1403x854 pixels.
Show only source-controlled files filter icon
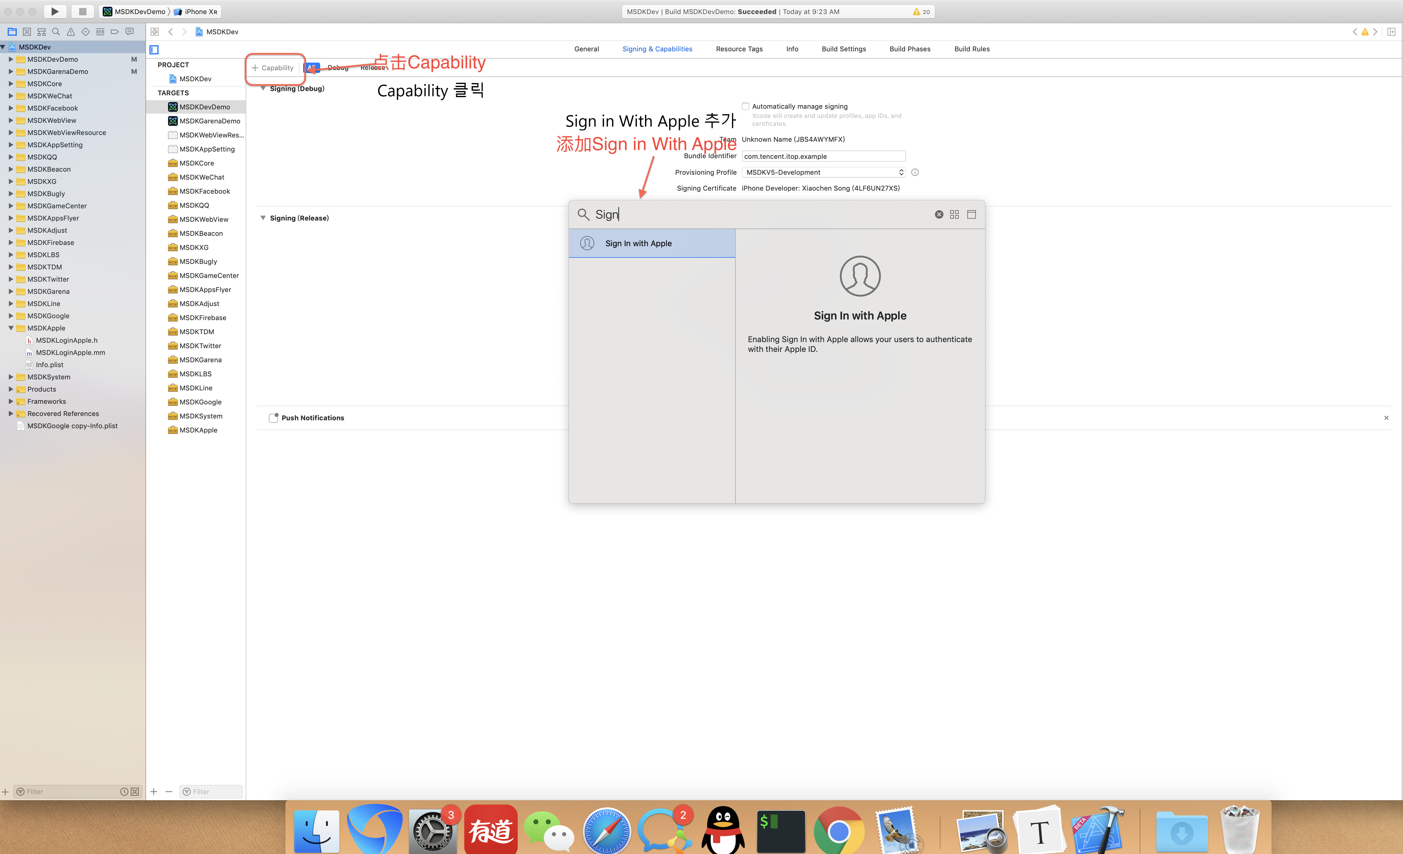tap(135, 791)
